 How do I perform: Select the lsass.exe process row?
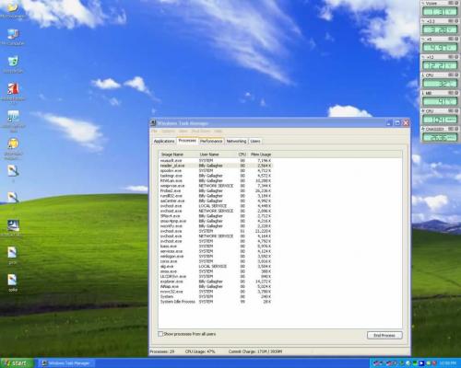click(x=216, y=247)
